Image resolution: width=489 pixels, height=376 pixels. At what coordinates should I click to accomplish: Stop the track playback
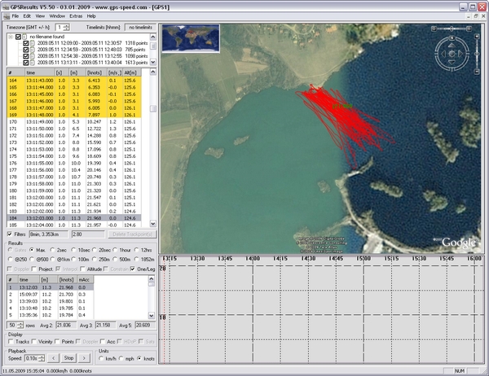68,358
